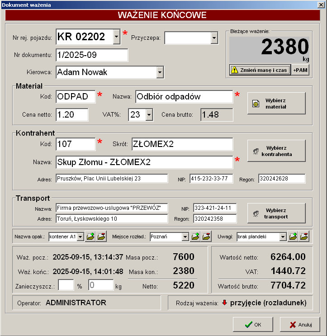The image size is (327, 336).
Task: Click the Transport Adres field 'Toruń, Łyskowskiego 10'
Action: point(112,219)
